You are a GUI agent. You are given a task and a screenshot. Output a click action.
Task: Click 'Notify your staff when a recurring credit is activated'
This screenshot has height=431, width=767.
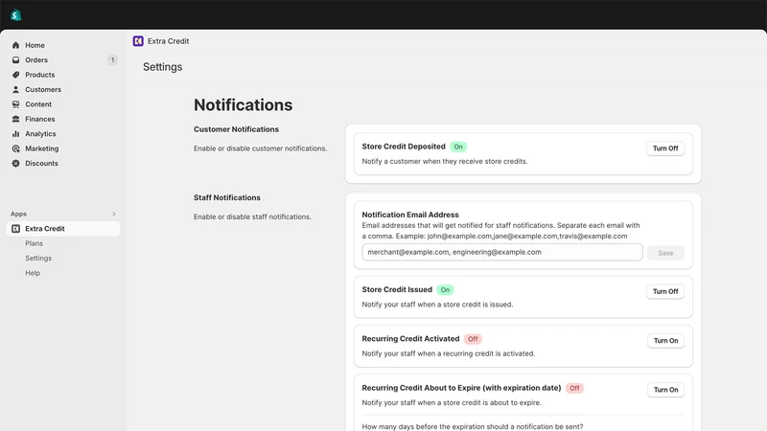(x=448, y=353)
